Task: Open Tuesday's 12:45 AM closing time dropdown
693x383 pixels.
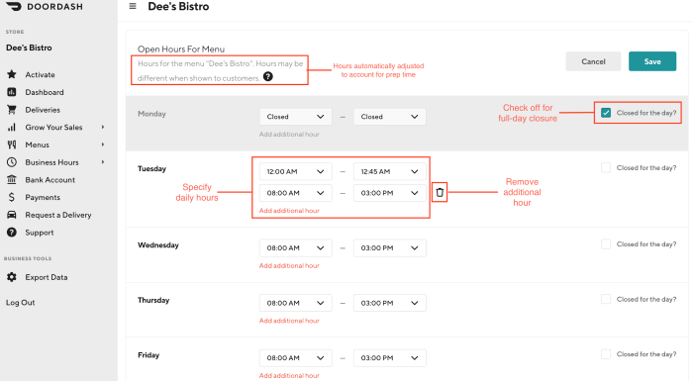Action: (389, 171)
